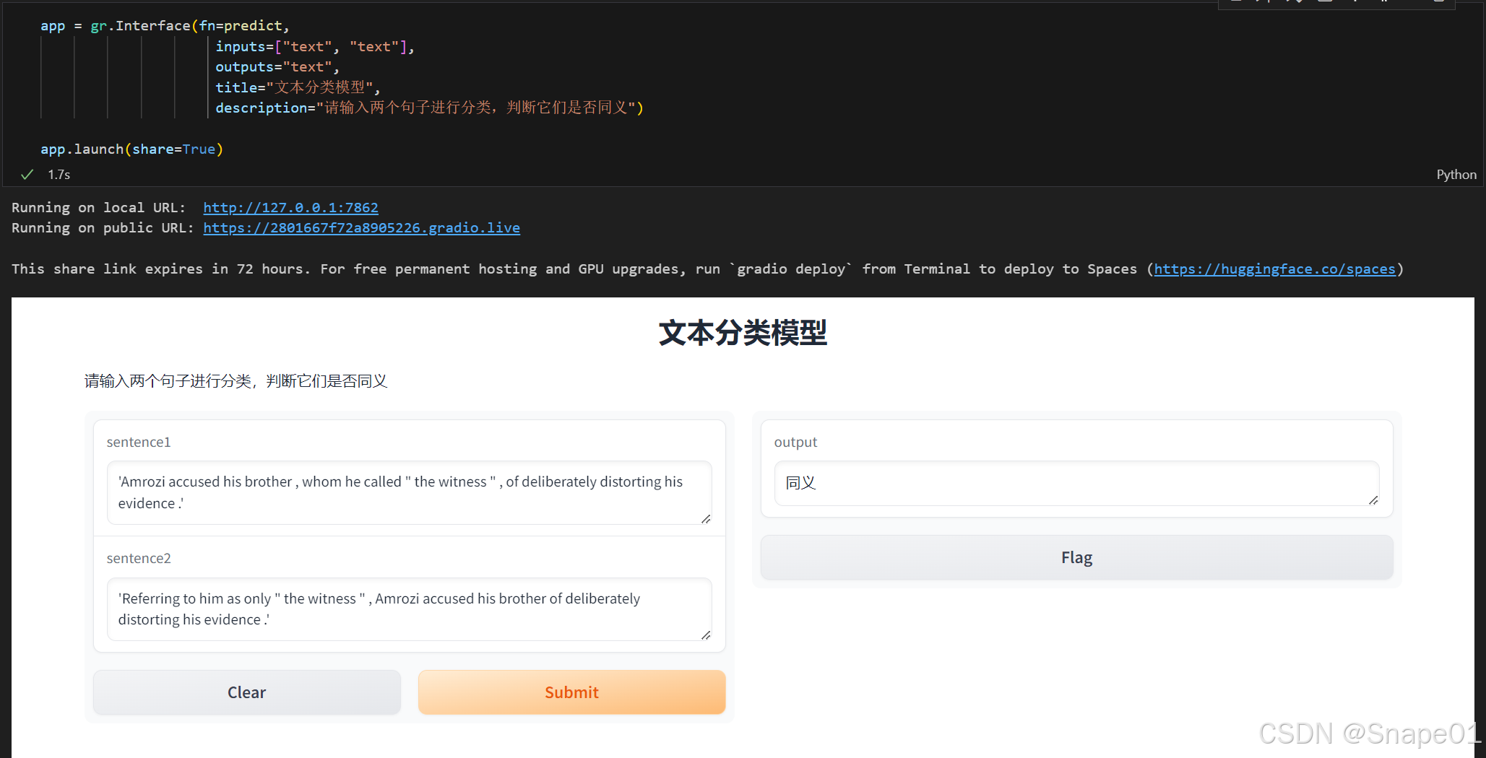Open the local URL http://127.0.0.1:7862
Screen dimensions: 1486x758
tap(290, 207)
